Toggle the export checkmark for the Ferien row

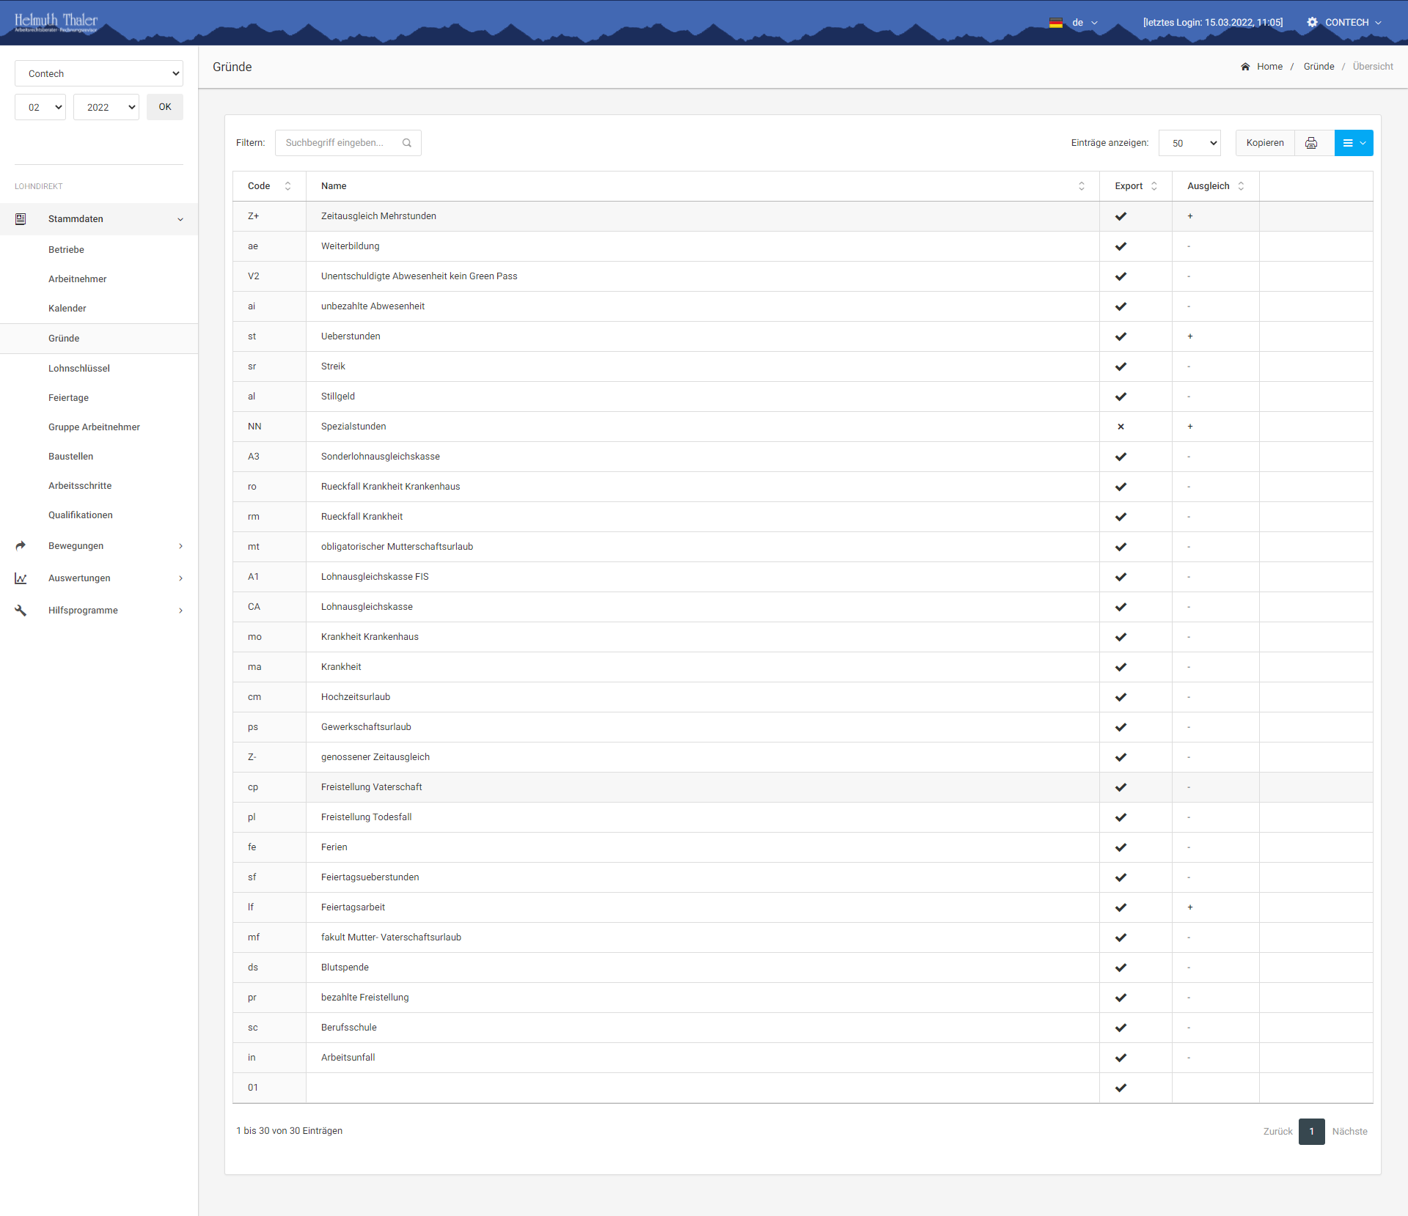click(1121, 847)
